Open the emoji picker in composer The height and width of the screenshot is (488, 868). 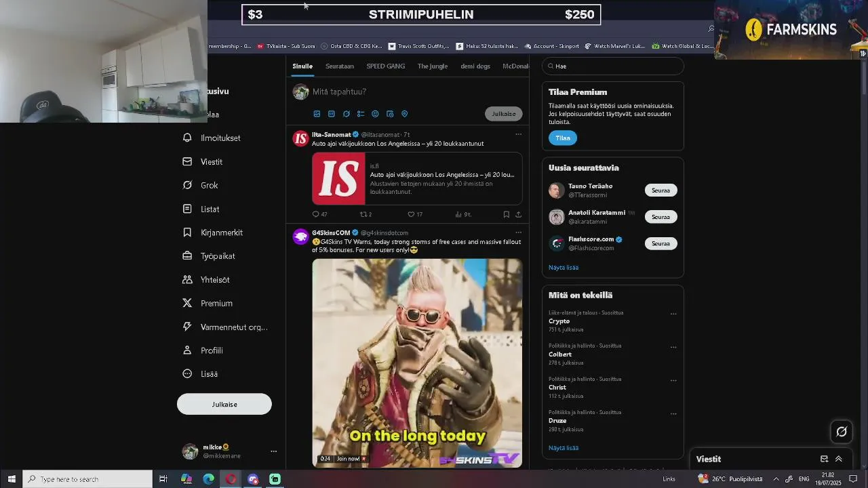point(375,114)
